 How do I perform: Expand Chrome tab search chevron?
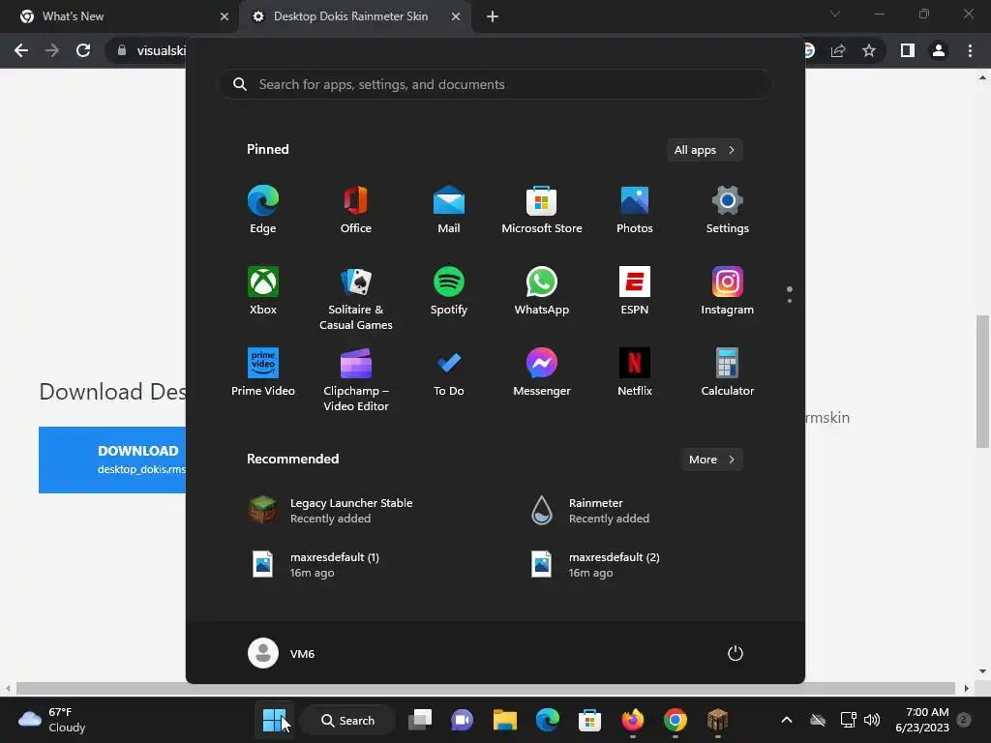835,14
